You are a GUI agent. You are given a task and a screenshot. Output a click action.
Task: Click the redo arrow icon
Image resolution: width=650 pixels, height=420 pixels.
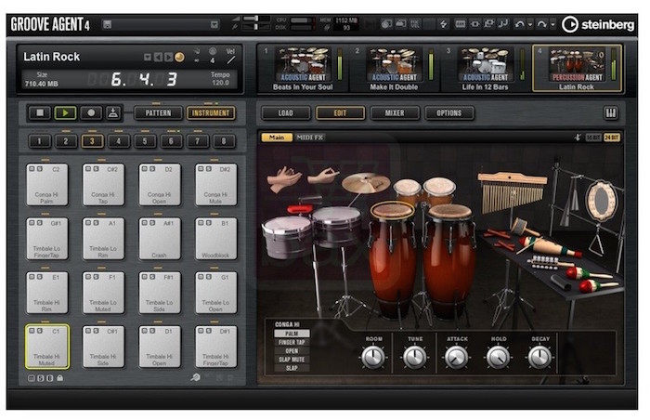541,24
